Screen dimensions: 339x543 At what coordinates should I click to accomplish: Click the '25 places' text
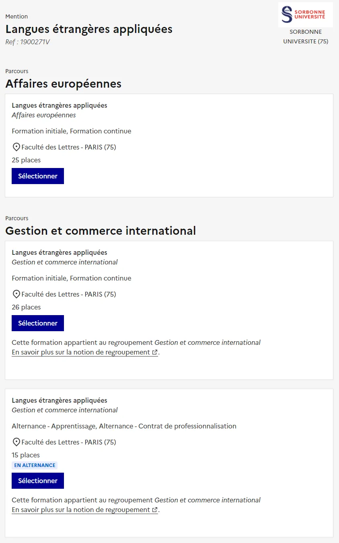(x=26, y=160)
